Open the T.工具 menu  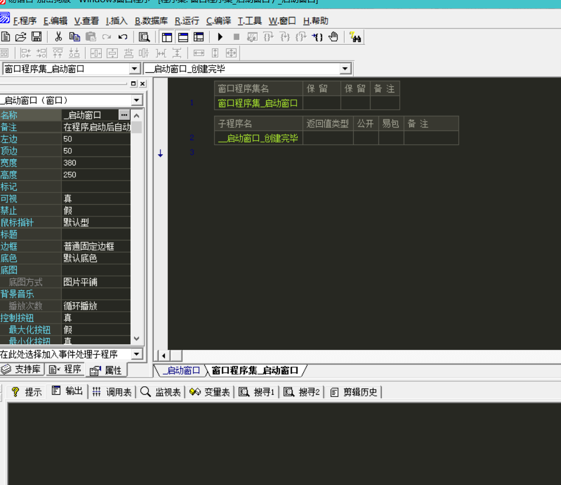pos(249,21)
